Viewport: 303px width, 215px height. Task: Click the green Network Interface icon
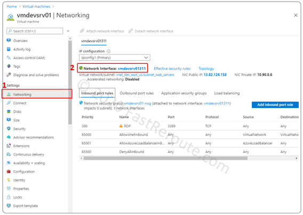(x=81, y=68)
